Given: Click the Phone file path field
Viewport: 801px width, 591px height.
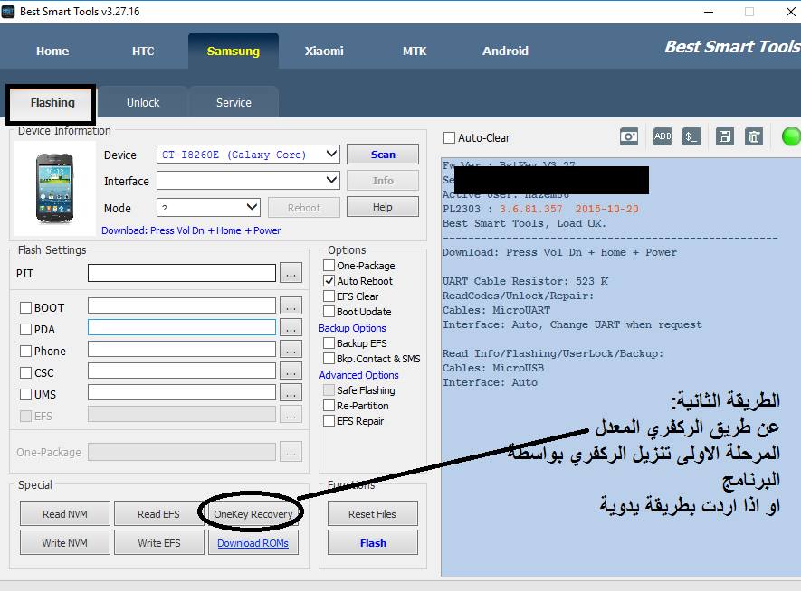Looking at the screenshot, I should (x=182, y=350).
